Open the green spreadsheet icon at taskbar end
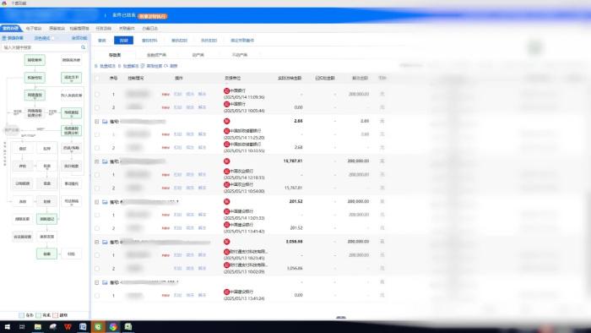This screenshot has height=333, width=591. pos(128,326)
